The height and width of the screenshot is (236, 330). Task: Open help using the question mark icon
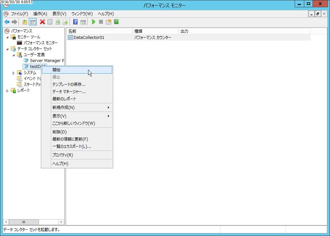(x=75, y=22)
